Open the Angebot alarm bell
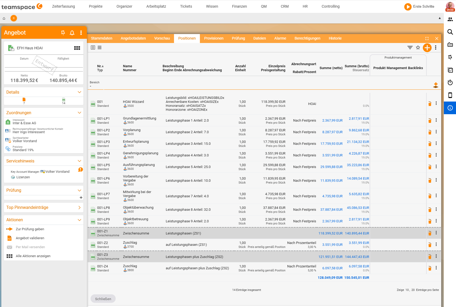 tap(72, 33)
